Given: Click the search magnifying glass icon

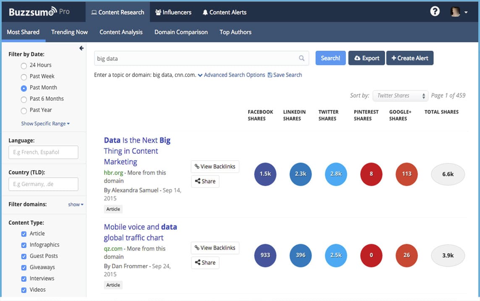Looking at the screenshot, I should click(x=302, y=58).
